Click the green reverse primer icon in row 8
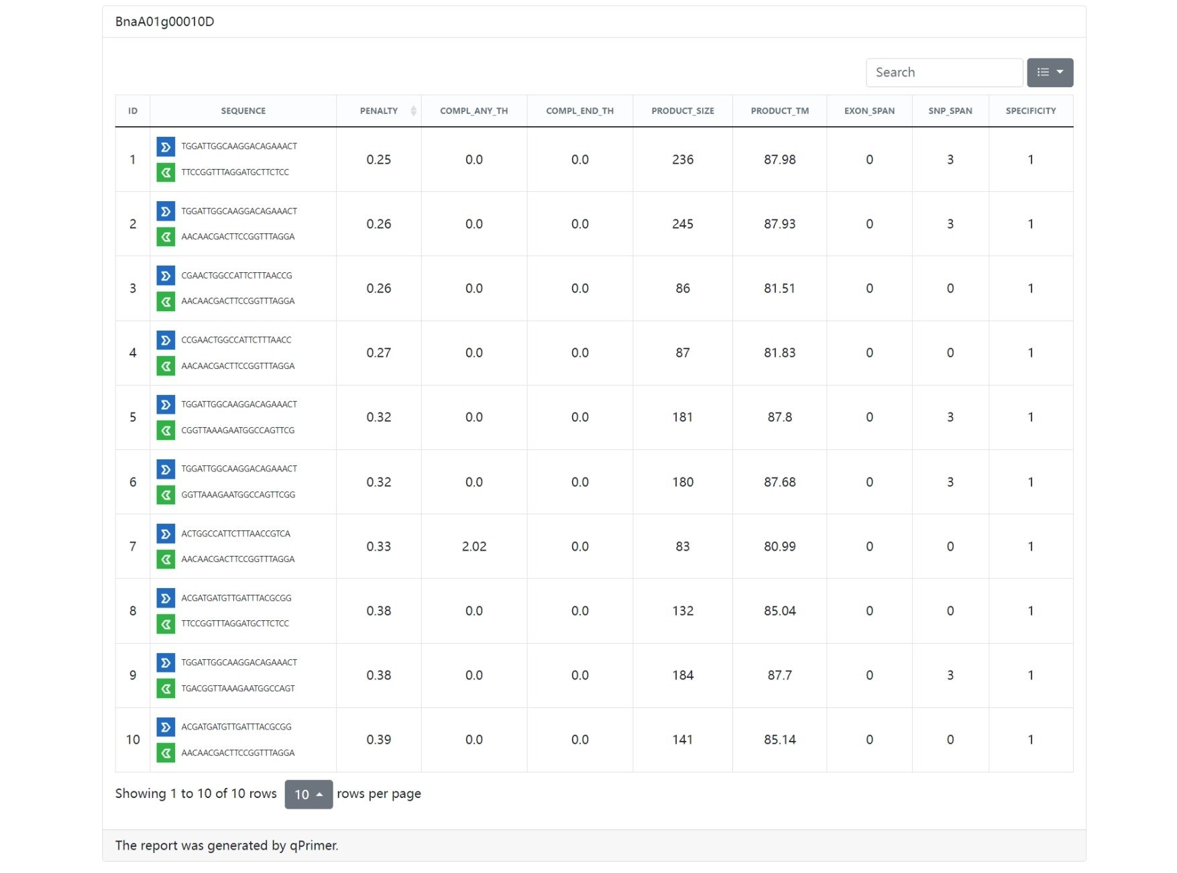Screen dimensions: 1177x873 pyautogui.click(x=165, y=624)
